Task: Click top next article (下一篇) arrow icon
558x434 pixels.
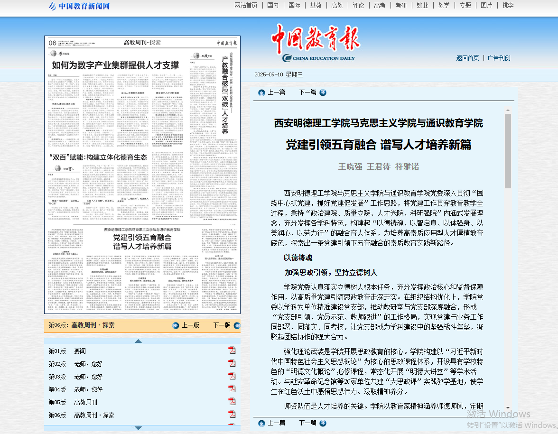Action: pyautogui.click(x=323, y=92)
